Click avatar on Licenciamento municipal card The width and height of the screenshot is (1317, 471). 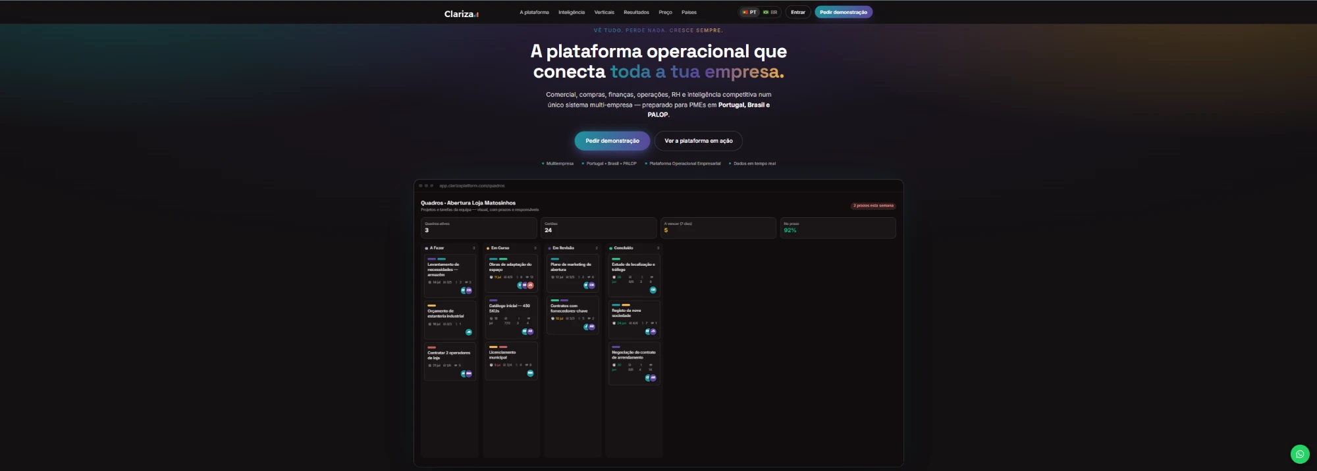point(530,373)
